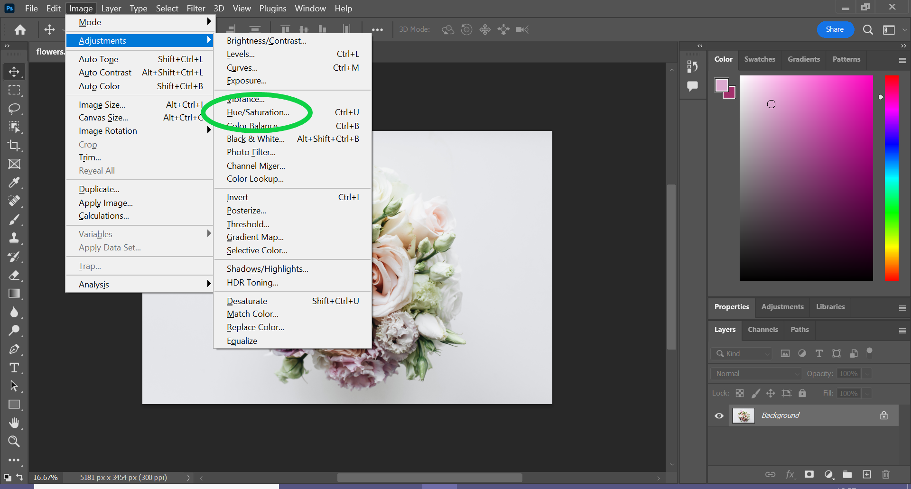Open Canvas Size dialog
Viewport: 911px width, 489px height.
[139, 118]
